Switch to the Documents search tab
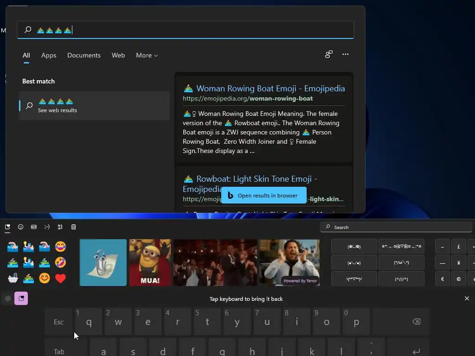Screen dimensions: 475x356 84,56
